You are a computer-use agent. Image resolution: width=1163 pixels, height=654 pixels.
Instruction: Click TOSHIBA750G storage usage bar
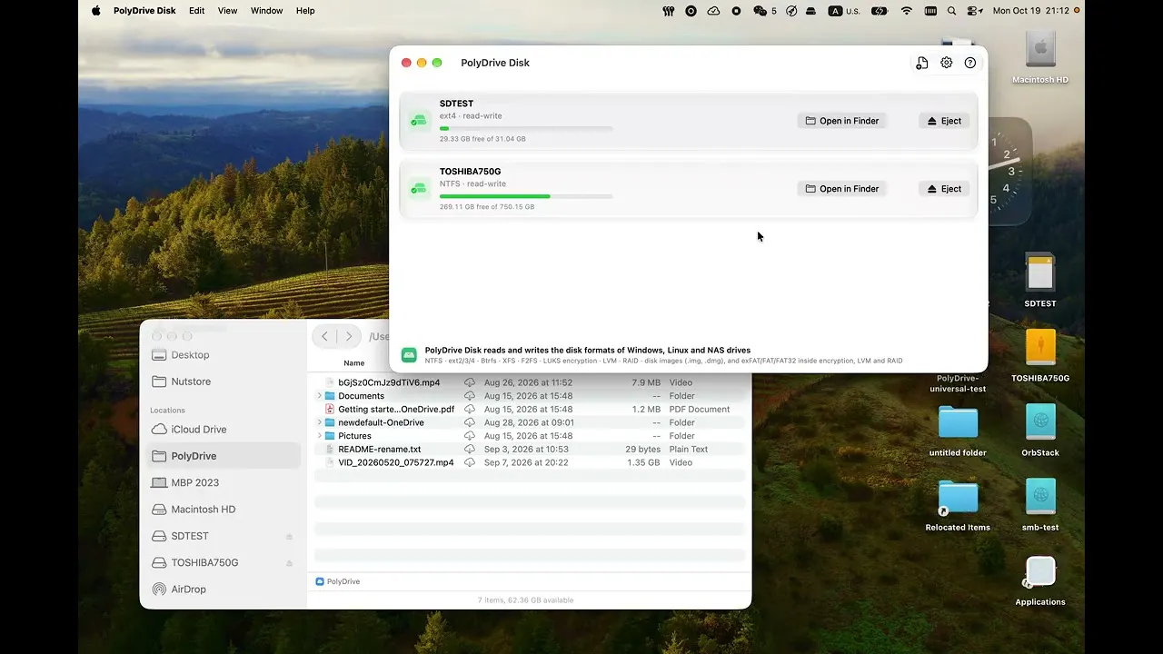click(x=526, y=196)
